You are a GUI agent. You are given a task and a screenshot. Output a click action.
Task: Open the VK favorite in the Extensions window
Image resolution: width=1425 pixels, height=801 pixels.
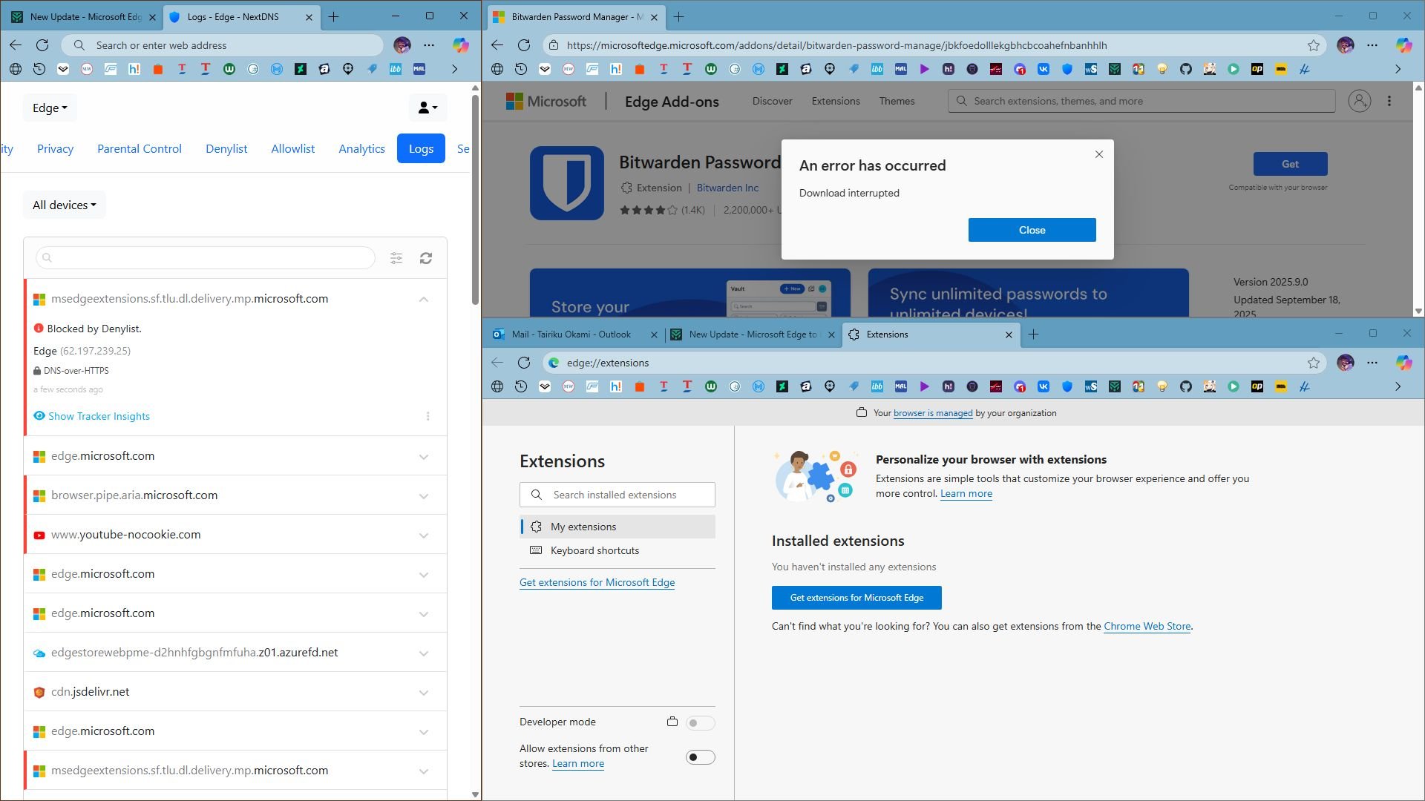pos(1044,386)
